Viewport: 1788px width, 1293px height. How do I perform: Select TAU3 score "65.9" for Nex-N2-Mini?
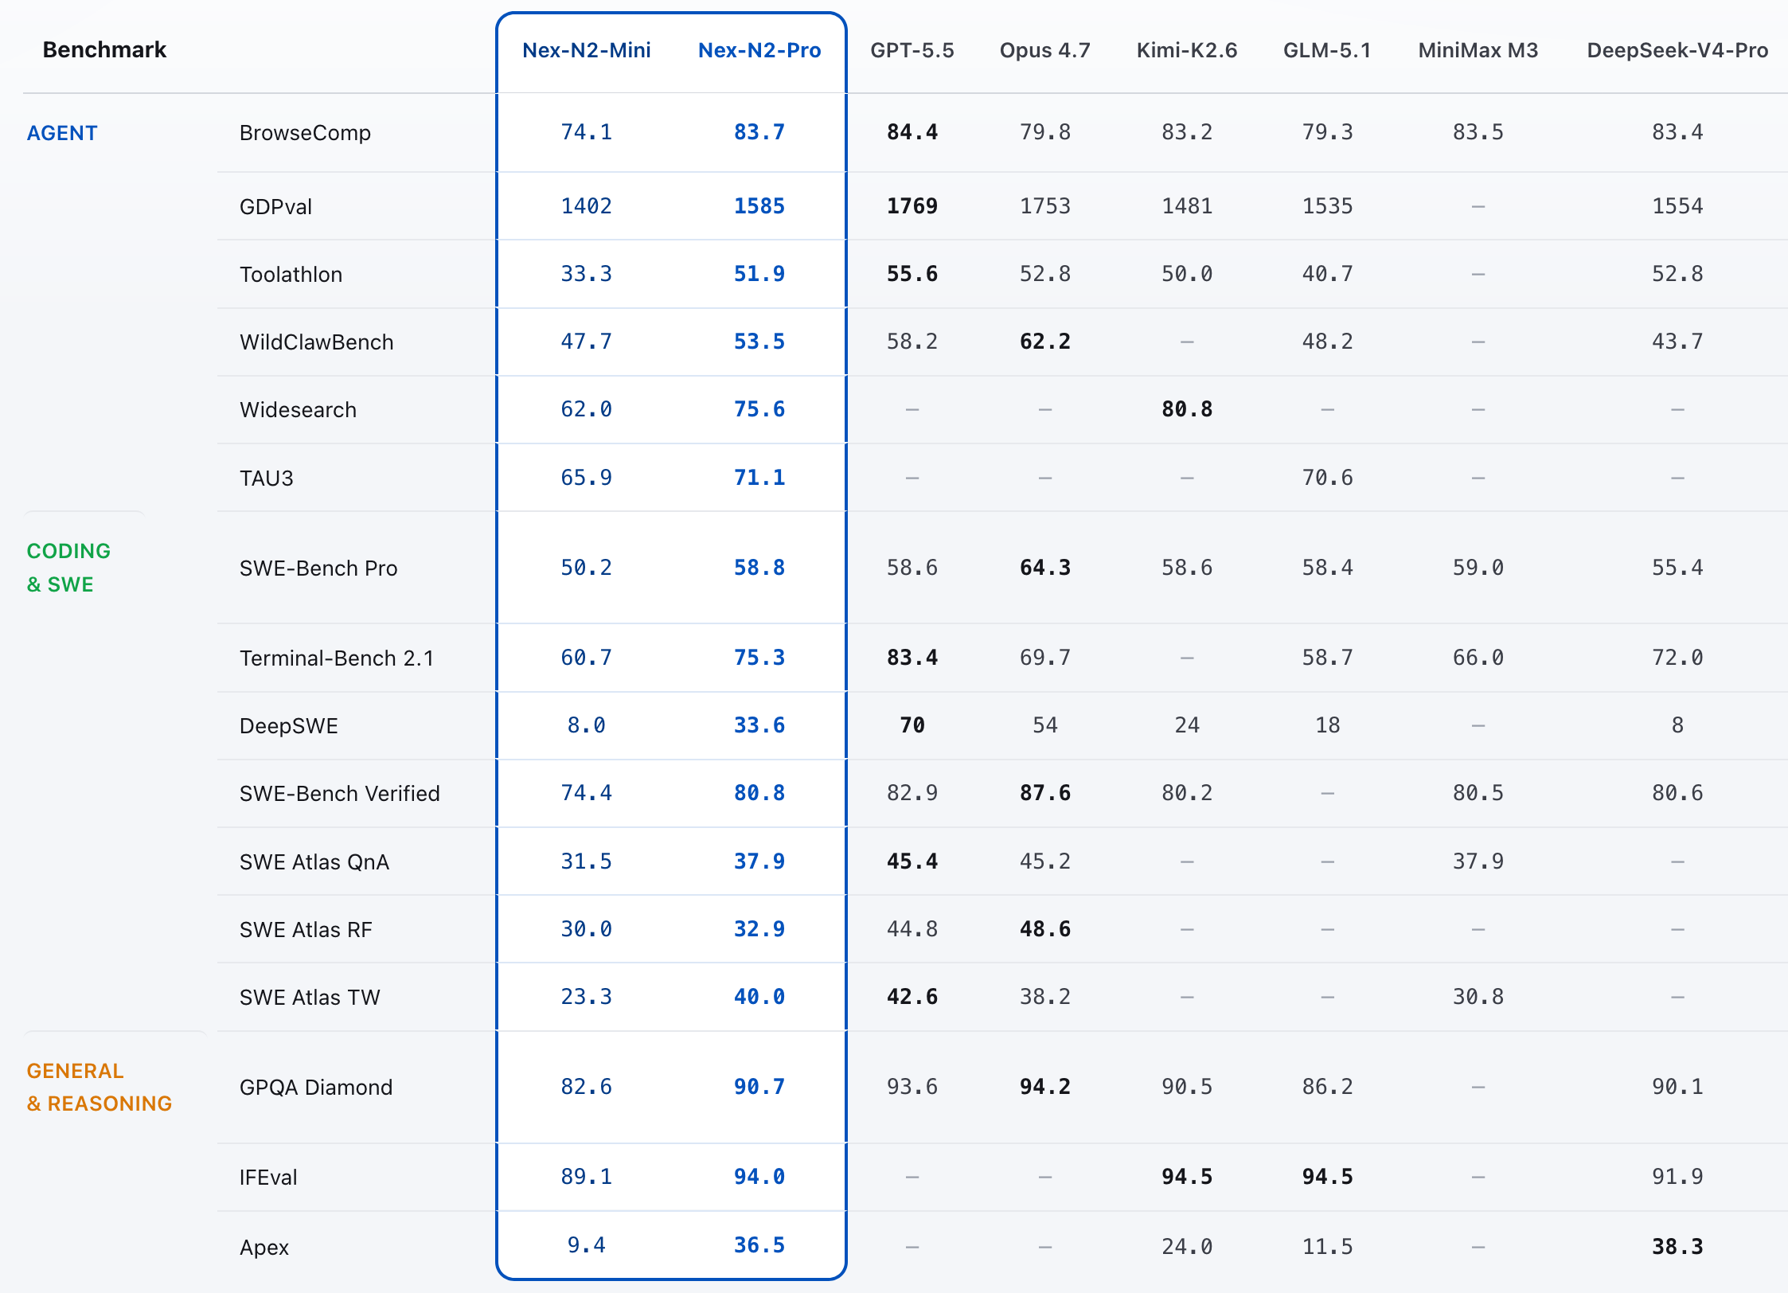click(x=587, y=478)
